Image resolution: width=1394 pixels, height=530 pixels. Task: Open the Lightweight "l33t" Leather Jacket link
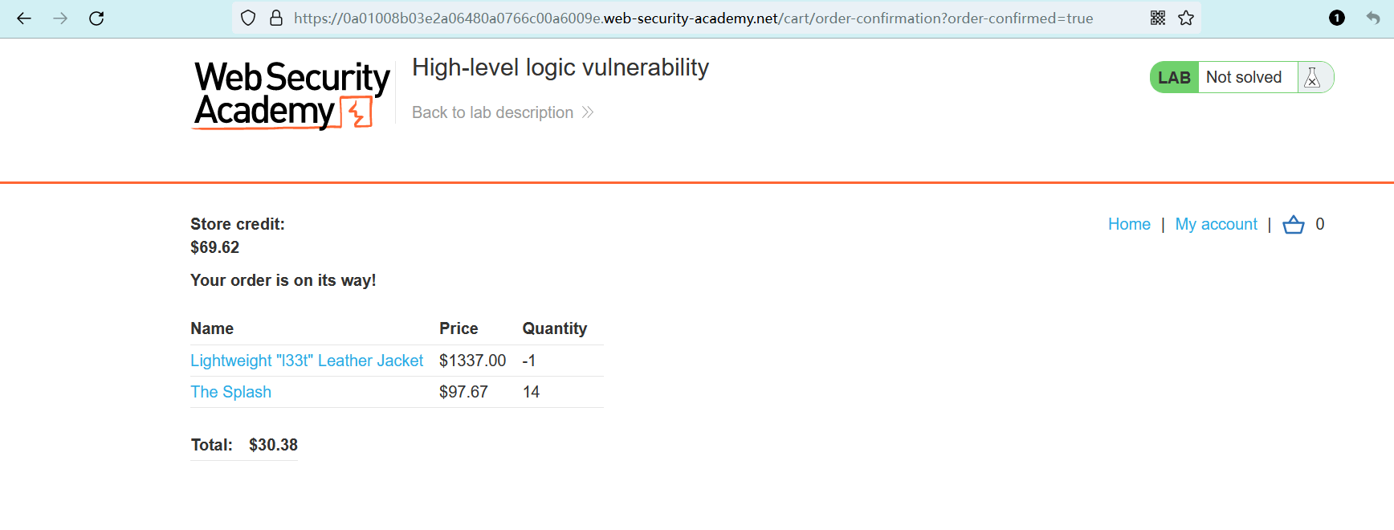pyautogui.click(x=307, y=361)
